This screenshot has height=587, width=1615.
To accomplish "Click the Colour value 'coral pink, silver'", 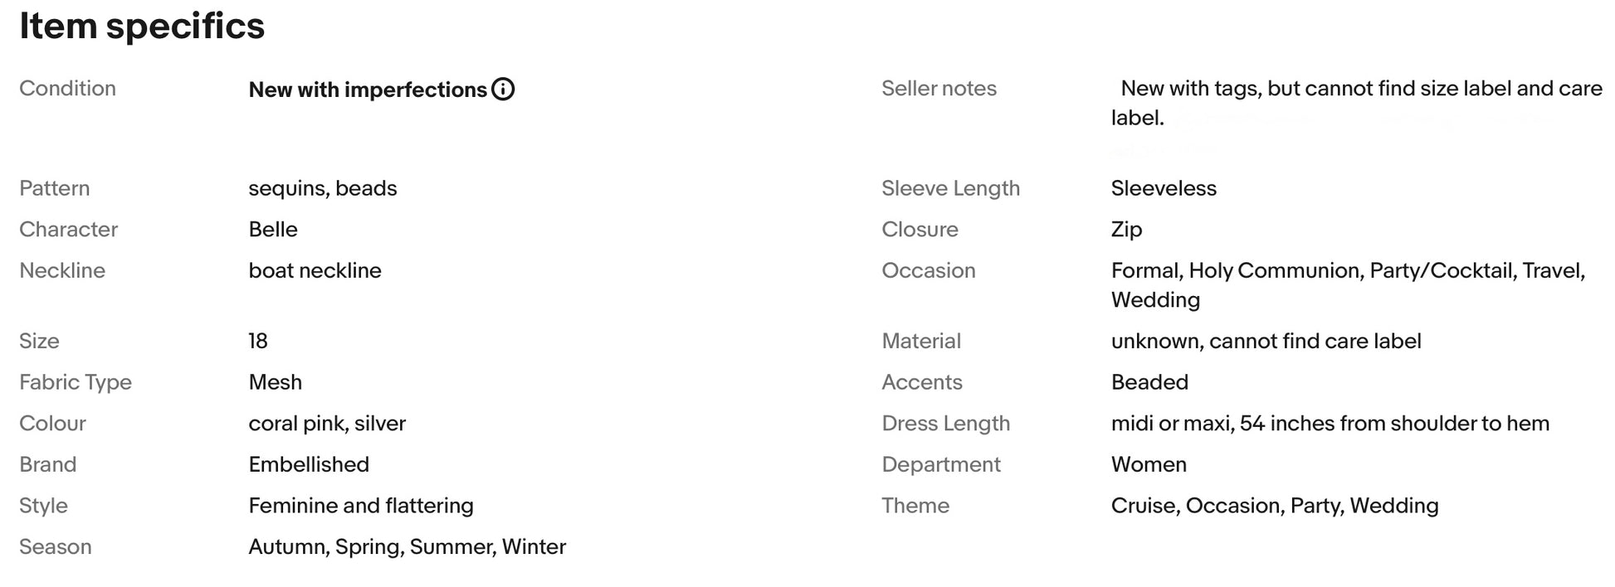I will point(327,424).
